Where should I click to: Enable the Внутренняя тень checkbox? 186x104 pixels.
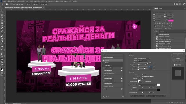pyautogui.click(x=103, y=70)
